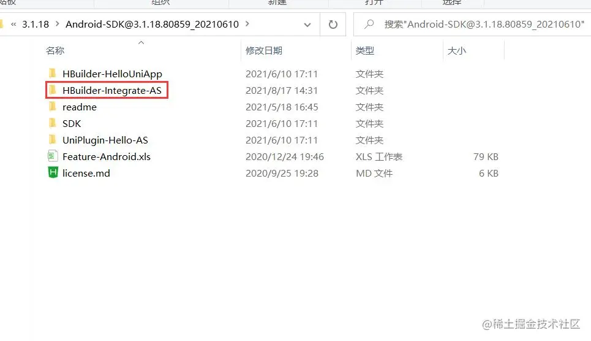The image size is (591, 341).
Task: Show hidden parent folders via double-chevron
Action: (13, 24)
